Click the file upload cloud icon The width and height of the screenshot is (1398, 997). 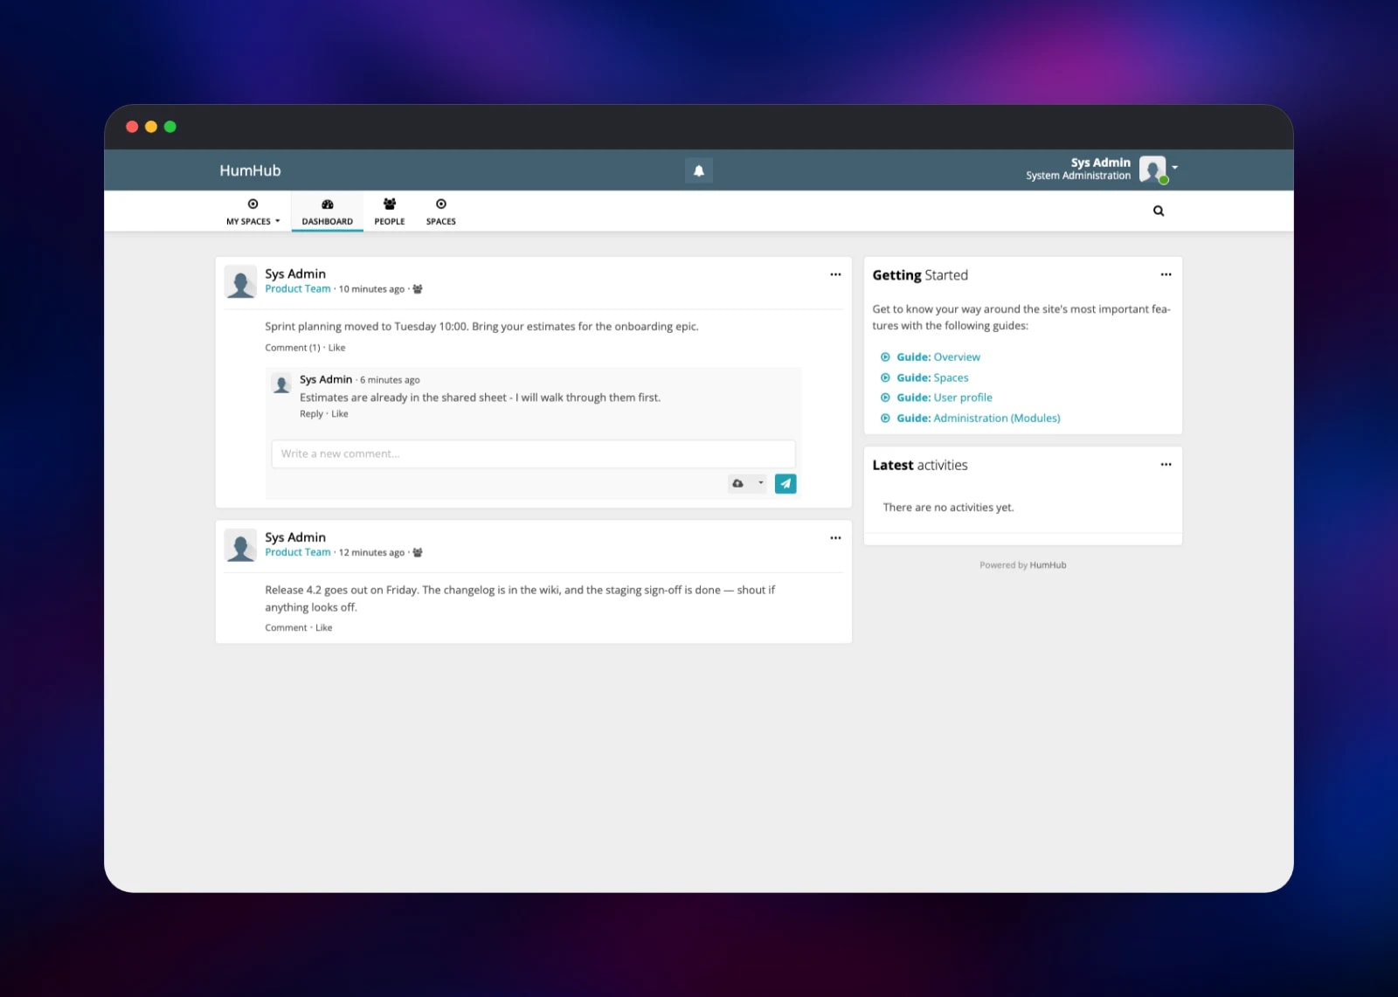[738, 483]
